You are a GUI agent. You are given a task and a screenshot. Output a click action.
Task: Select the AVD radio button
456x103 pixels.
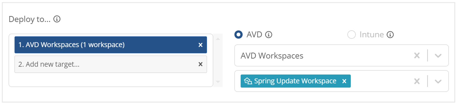point(239,34)
